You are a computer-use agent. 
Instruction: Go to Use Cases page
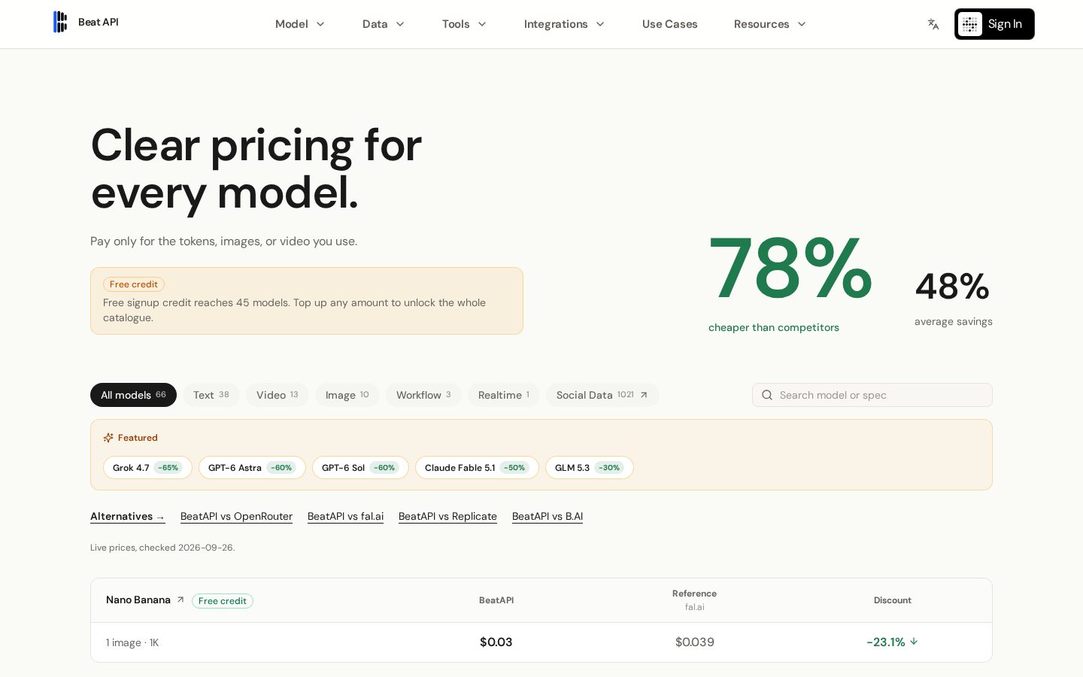click(670, 24)
